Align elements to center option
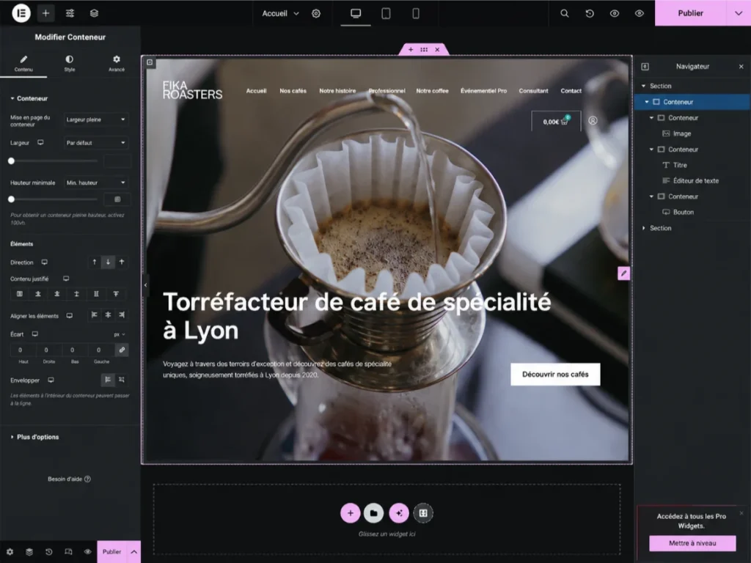Viewport: 751px width, 563px height. coord(109,315)
